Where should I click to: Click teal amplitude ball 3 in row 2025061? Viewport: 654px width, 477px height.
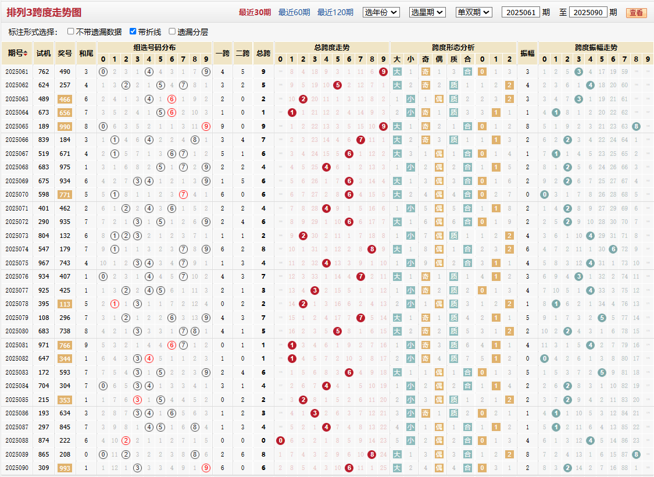coord(578,72)
